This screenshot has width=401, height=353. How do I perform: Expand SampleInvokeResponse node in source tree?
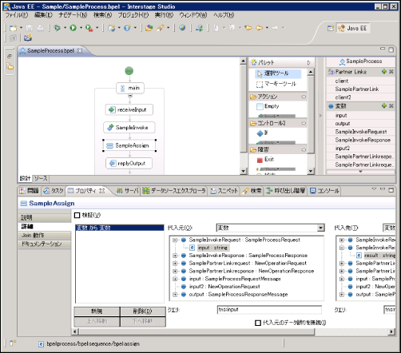(175, 256)
